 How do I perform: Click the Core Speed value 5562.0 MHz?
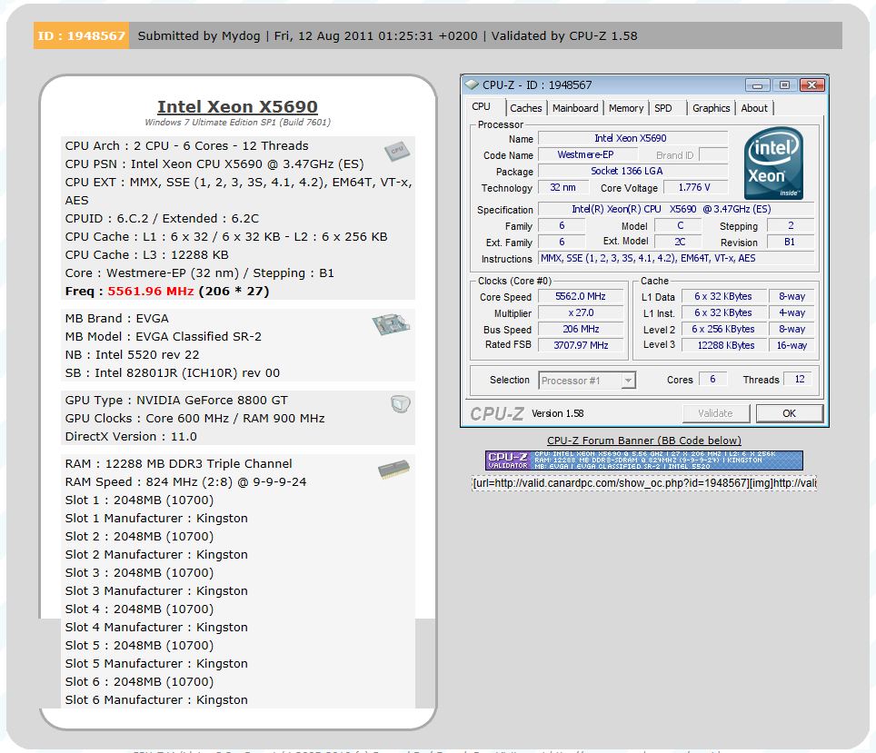point(581,296)
